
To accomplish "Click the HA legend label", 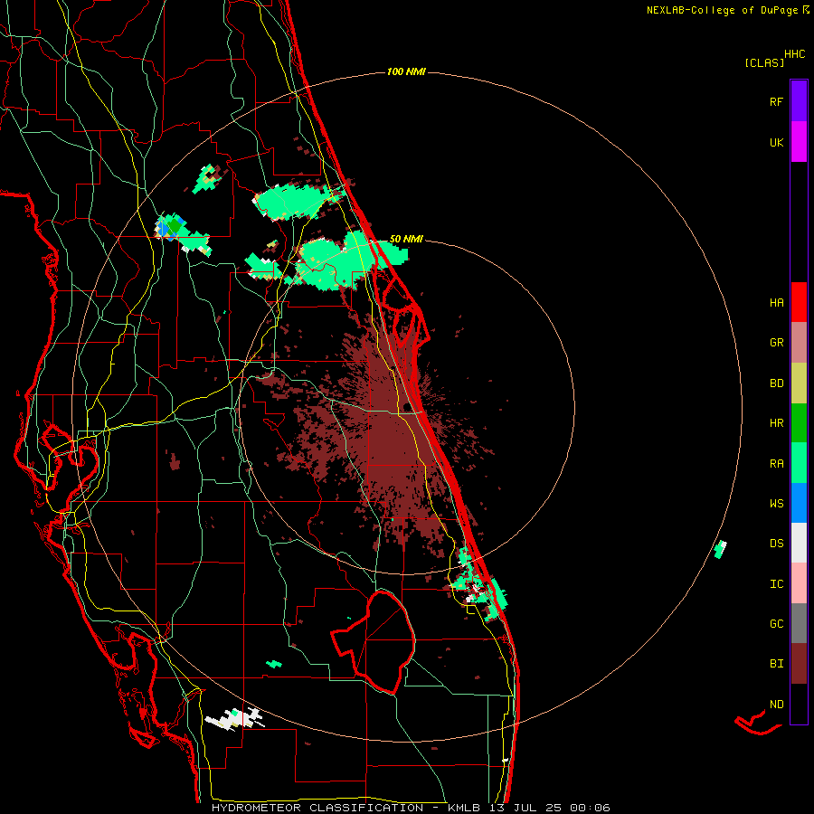I will [776, 303].
